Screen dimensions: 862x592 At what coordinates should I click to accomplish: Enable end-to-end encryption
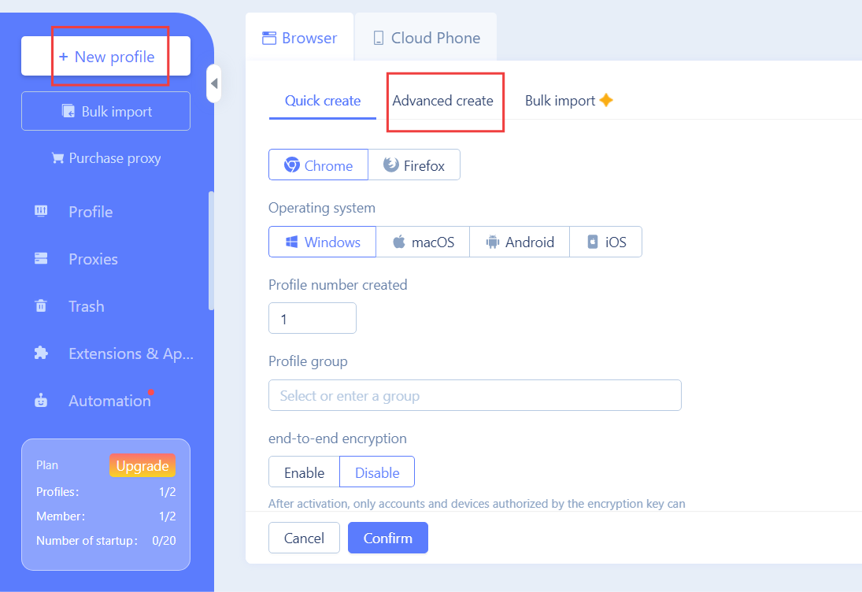coord(304,472)
